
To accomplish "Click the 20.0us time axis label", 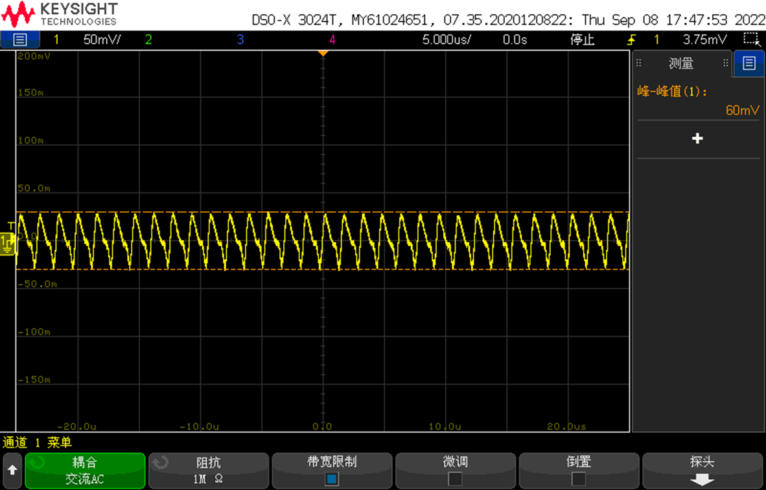I will coord(566,426).
